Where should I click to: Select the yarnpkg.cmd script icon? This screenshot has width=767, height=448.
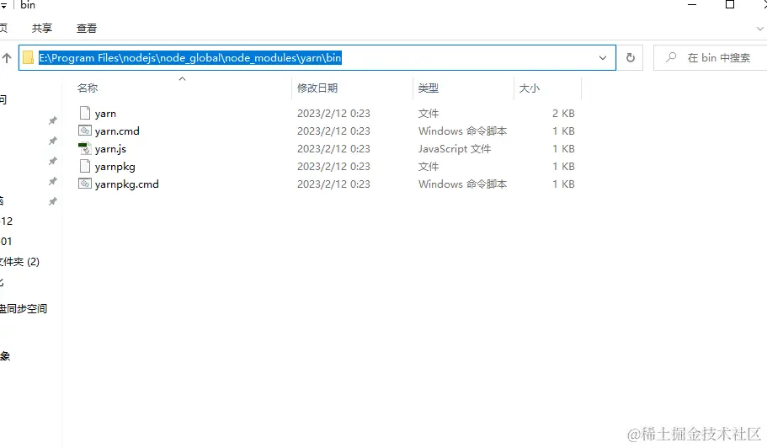[85, 184]
